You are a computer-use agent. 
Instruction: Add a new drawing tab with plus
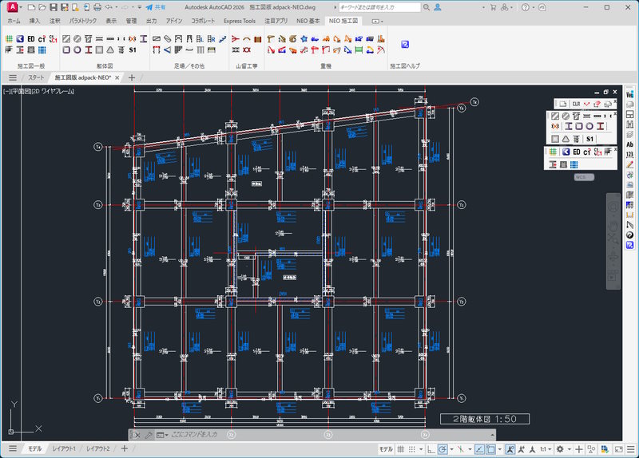pyautogui.click(x=132, y=77)
